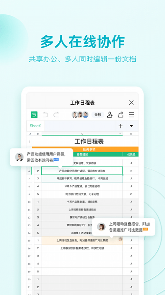
Task: Click the green WPS Spreadsheet logo icon
Action: tap(34, 115)
